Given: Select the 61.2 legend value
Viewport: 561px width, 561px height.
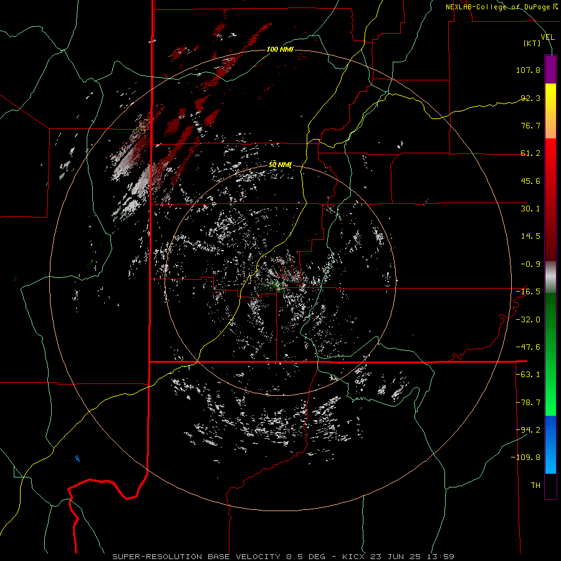Looking at the screenshot, I should point(530,153).
